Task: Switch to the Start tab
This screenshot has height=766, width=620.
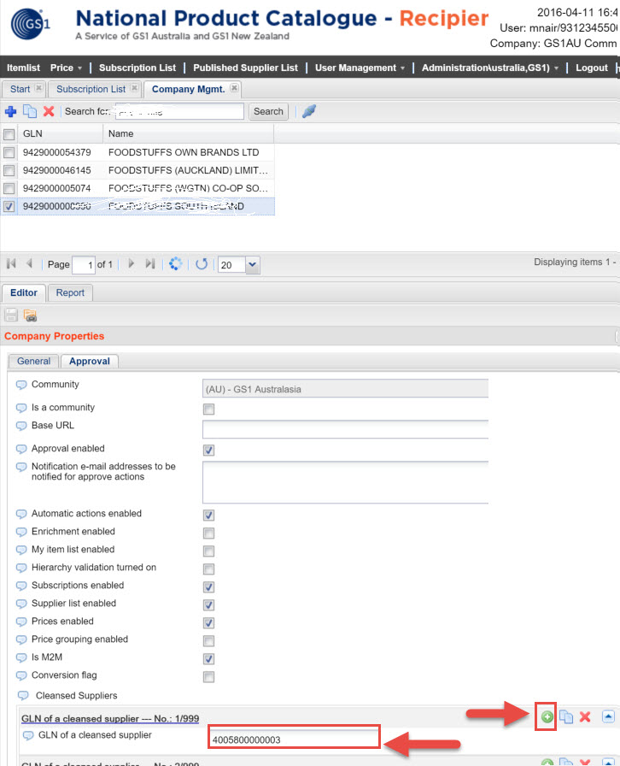Action: point(20,89)
